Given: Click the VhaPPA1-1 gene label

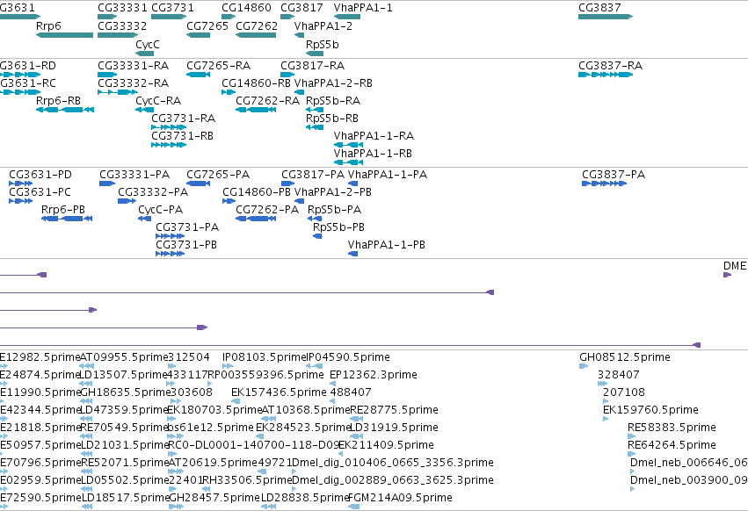Looking at the screenshot, I should 363,8.
